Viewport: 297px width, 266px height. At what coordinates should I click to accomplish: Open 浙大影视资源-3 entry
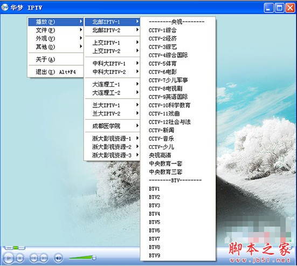tap(112, 155)
